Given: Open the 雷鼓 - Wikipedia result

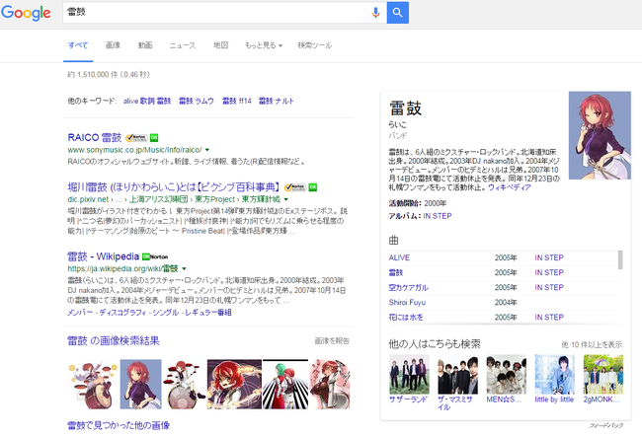Looking at the screenshot, I should [x=103, y=256].
